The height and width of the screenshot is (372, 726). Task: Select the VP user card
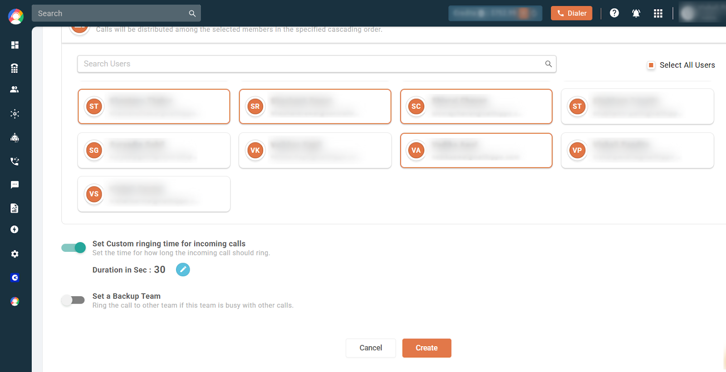(x=638, y=151)
